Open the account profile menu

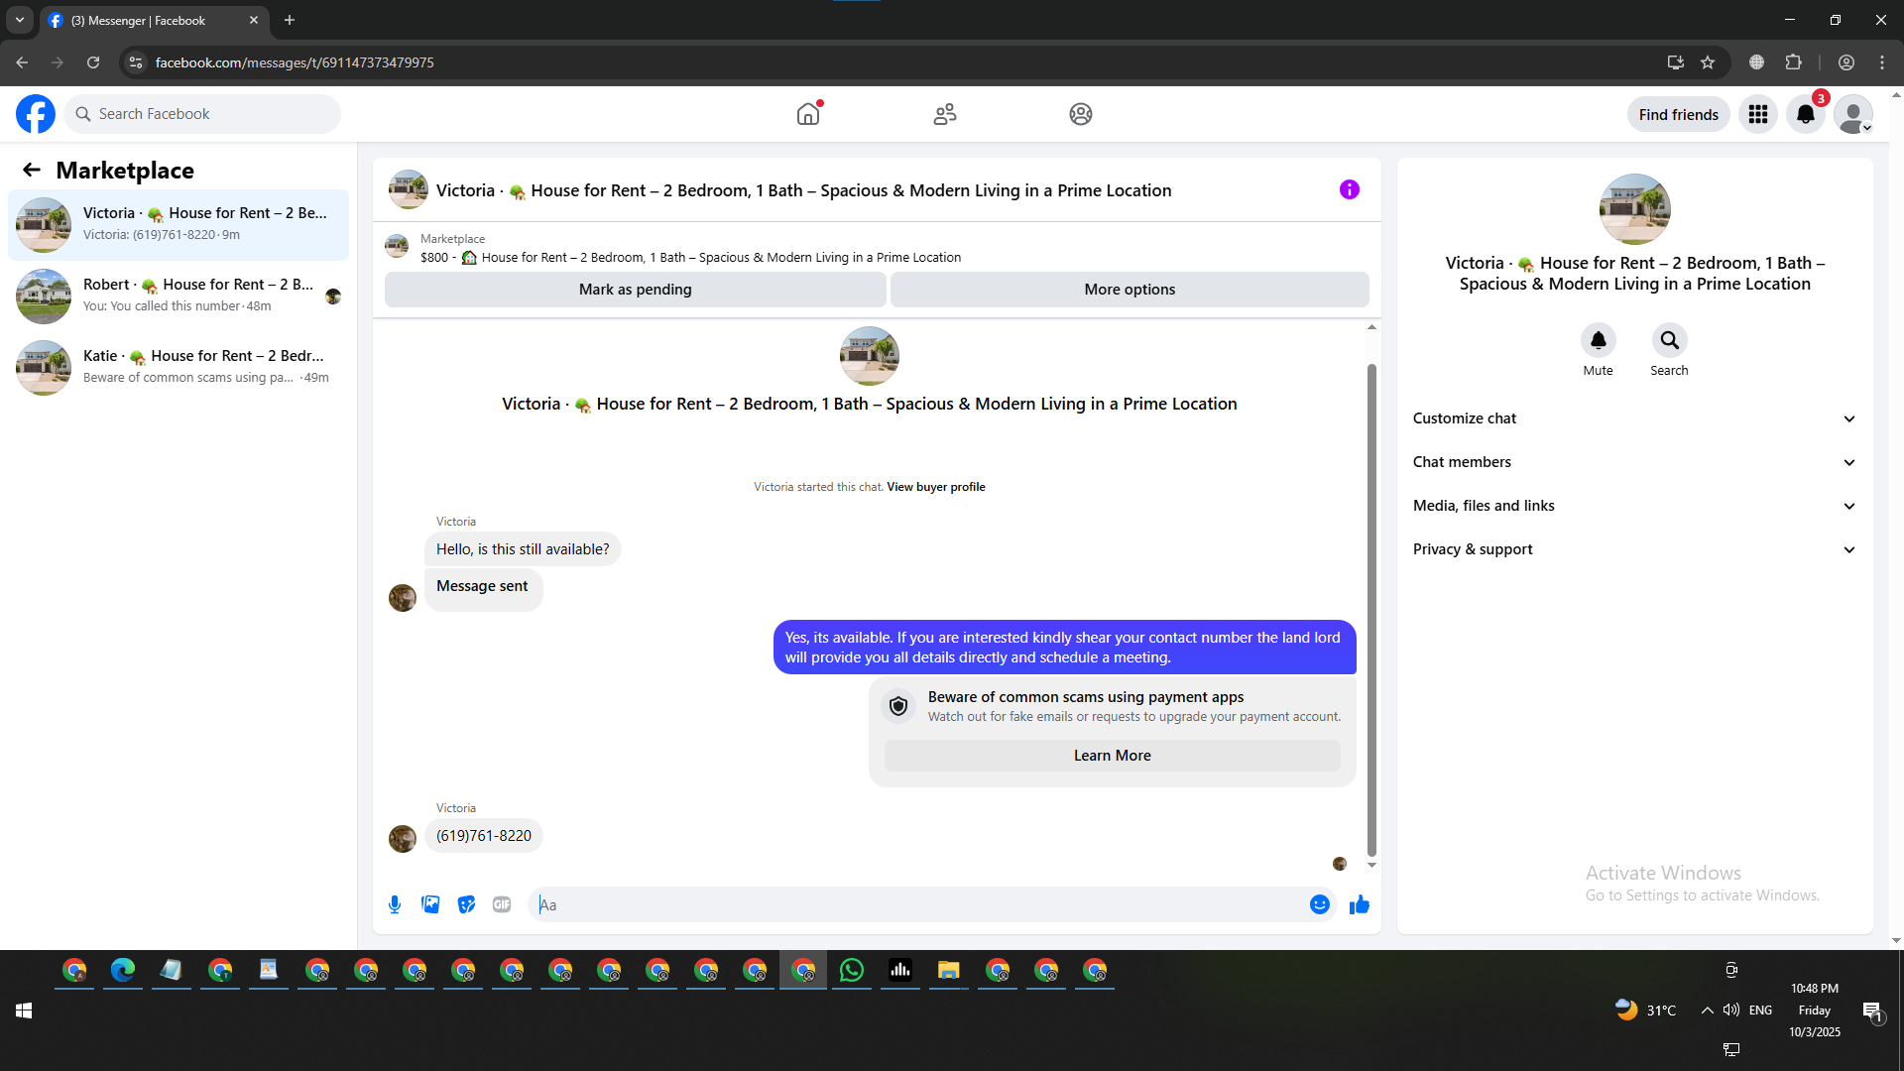pyautogui.click(x=1853, y=114)
